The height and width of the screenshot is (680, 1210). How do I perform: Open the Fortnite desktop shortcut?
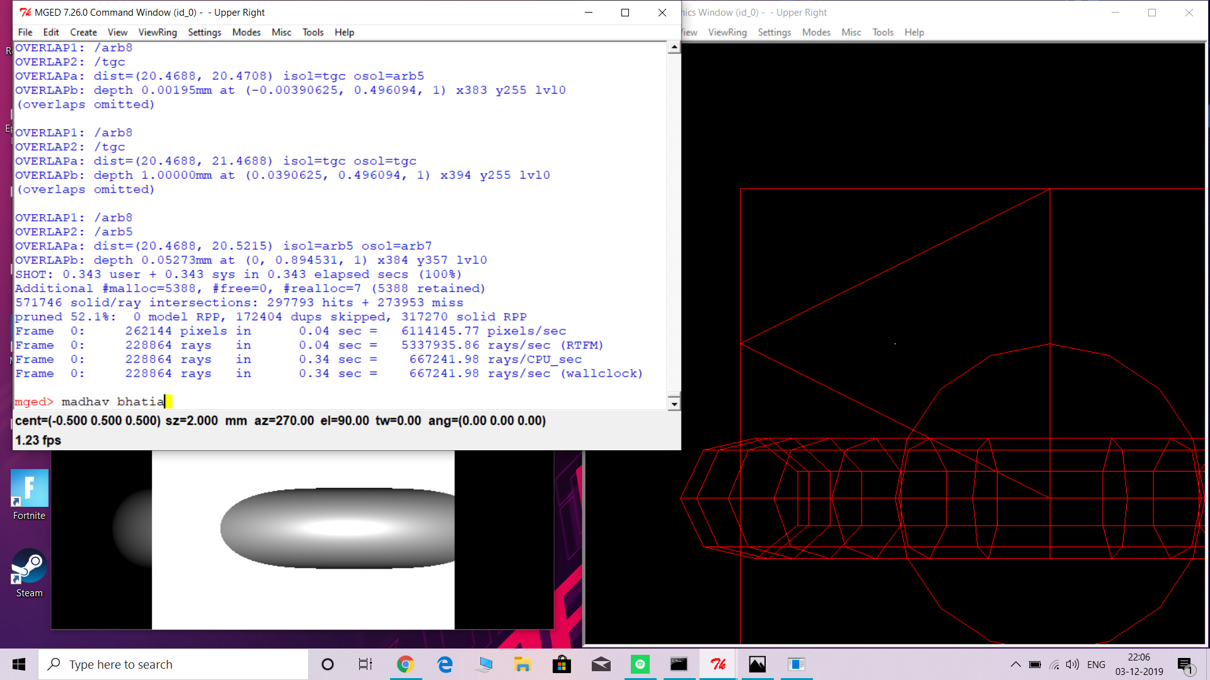(29, 496)
